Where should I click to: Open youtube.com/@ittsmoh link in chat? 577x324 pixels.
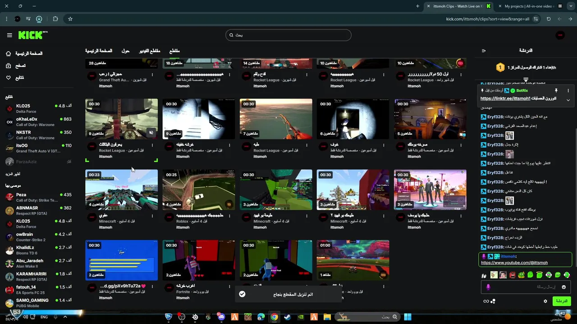pyautogui.click(x=514, y=263)
